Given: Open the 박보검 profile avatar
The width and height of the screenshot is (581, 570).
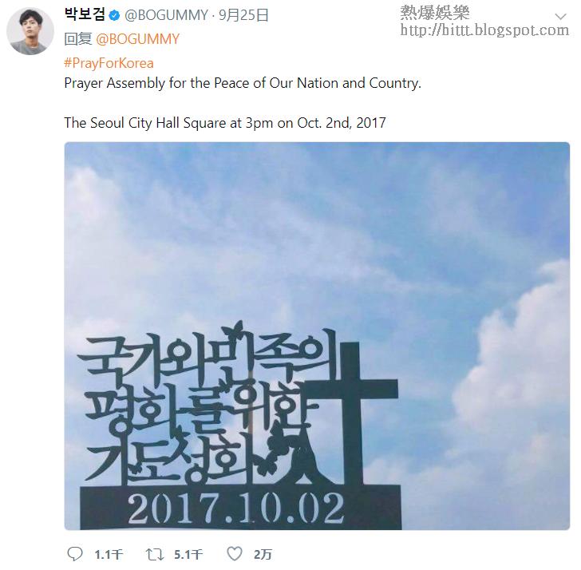Looking at the screenshot, I should 30,31.
